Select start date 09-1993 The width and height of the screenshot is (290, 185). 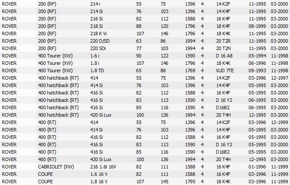(x=257, y=71)
